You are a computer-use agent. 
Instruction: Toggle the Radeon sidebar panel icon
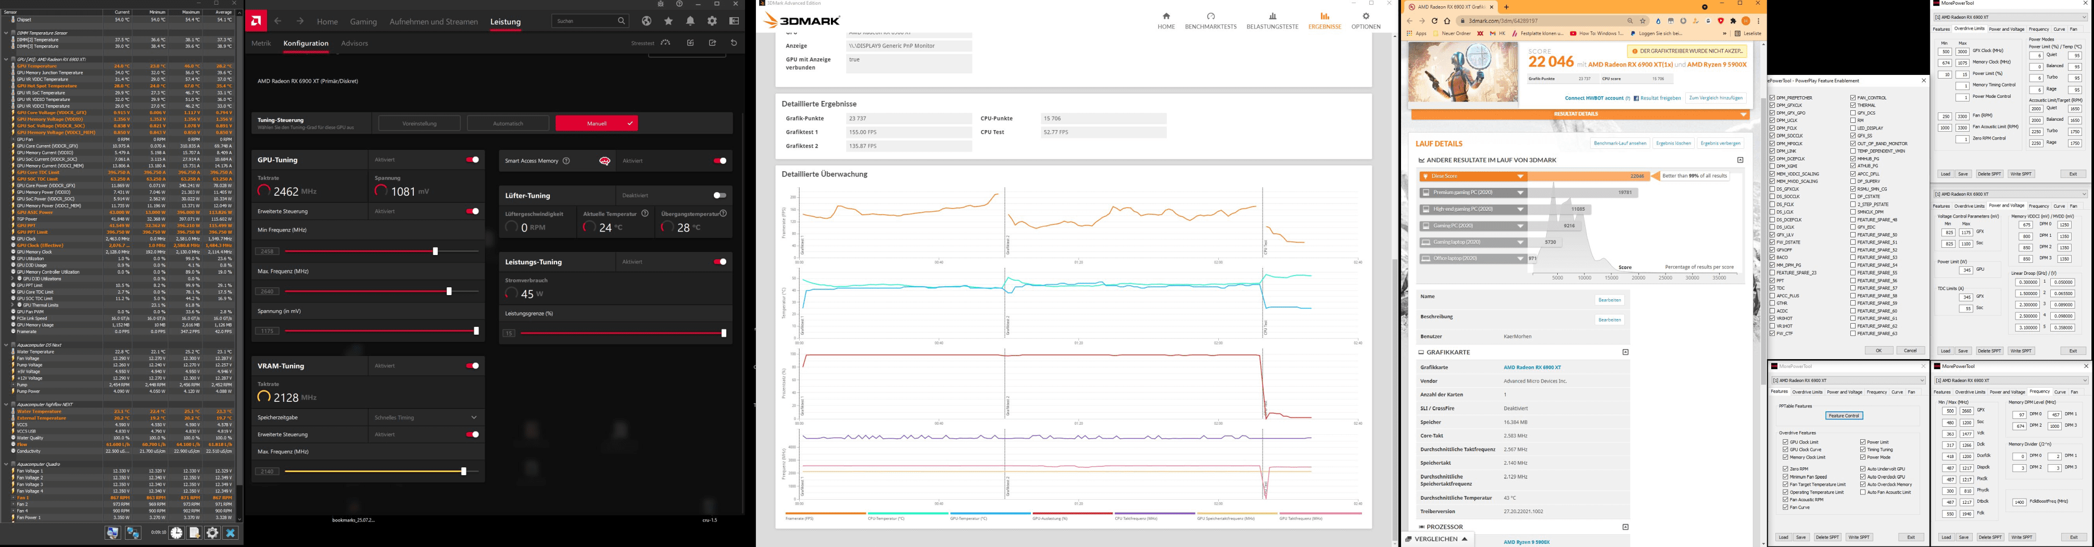pyautogui.click(x=734, y=21)
